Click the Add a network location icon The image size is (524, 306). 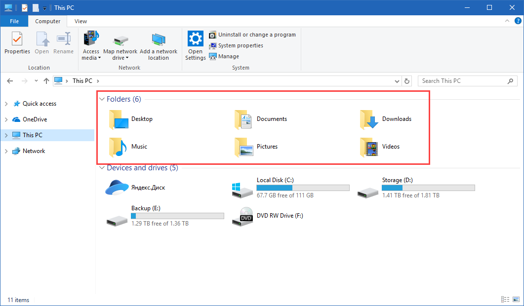(x=159, y=44)
